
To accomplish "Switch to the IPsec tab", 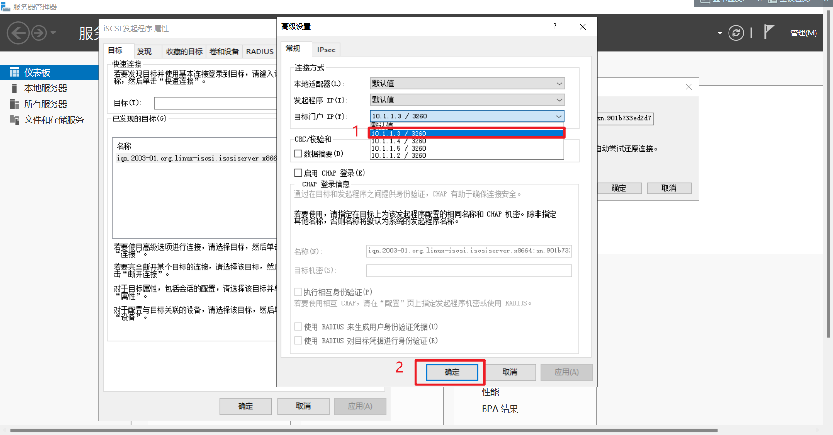I will click(326, 50).
